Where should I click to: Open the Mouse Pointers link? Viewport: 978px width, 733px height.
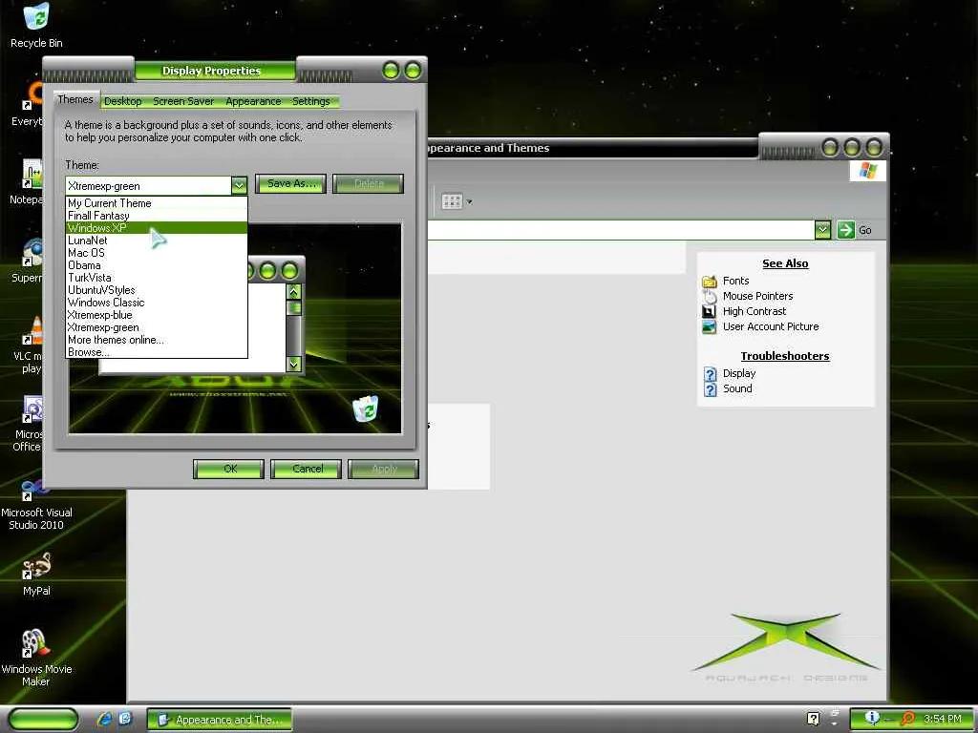(x=757, y=296)
